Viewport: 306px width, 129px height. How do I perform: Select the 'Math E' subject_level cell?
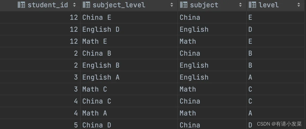(x=94, y=41)
